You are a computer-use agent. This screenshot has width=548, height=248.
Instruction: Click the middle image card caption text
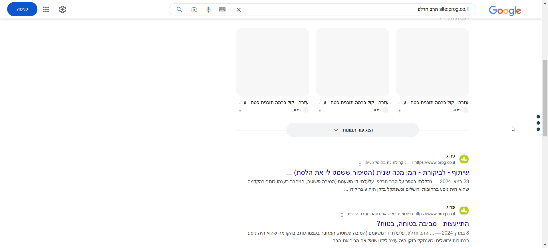point(353,102)
